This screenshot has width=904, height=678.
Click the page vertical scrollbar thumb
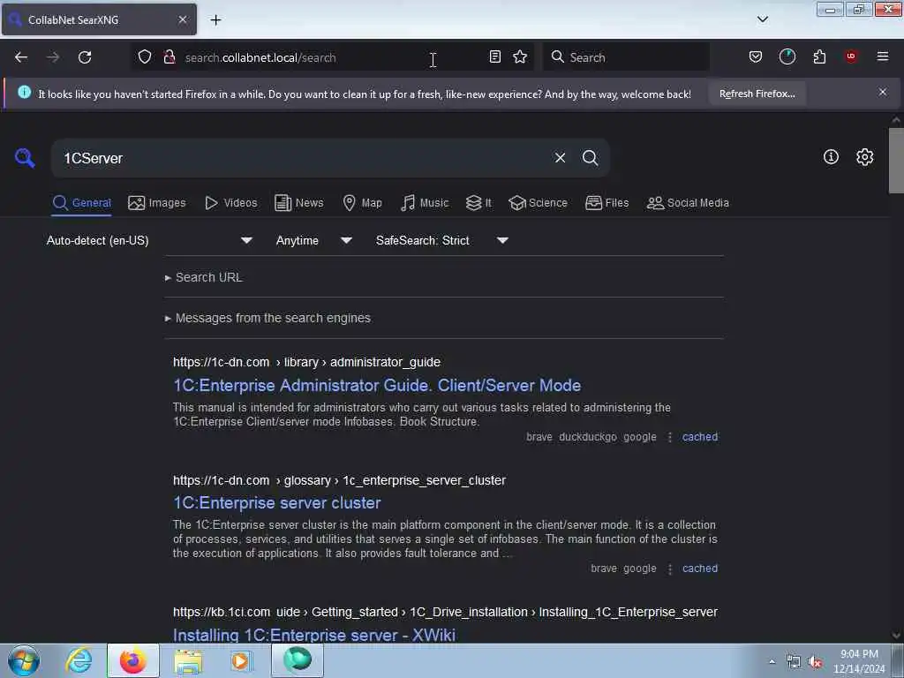point(896,161)
